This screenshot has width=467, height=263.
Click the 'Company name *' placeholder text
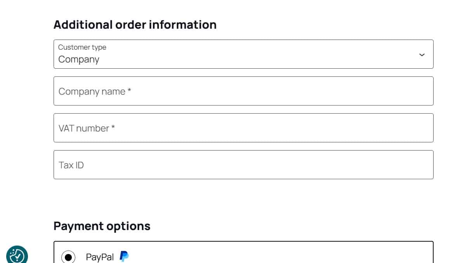(92, 92)
